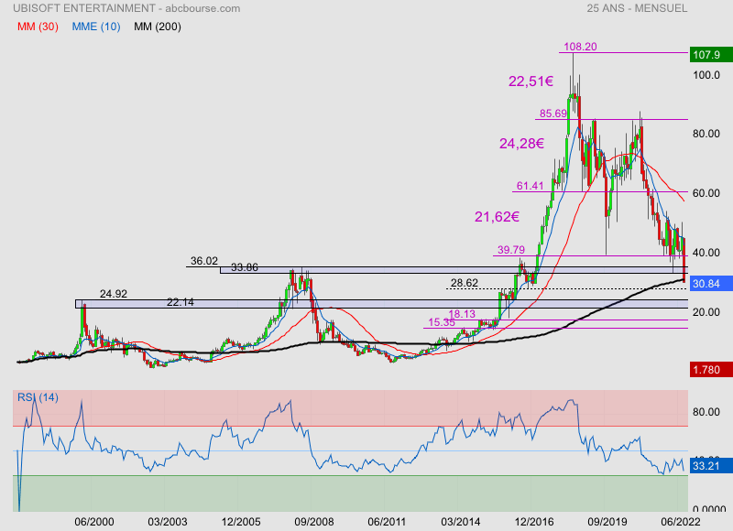Click the 61.41 level label

(531, 186)
